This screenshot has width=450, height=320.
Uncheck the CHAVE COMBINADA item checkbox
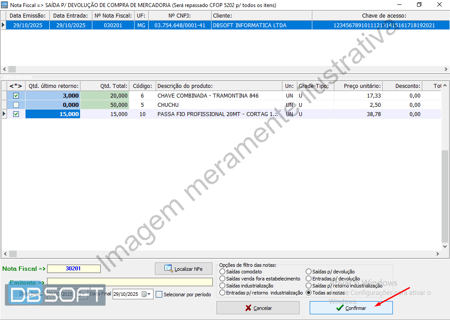point(16,95)
